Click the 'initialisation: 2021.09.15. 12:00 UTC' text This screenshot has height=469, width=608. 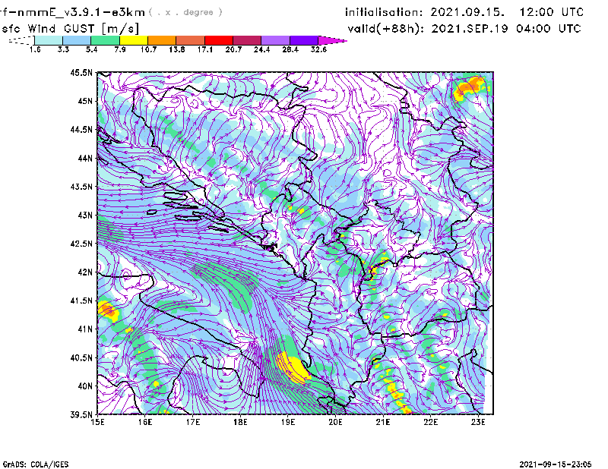click(464, 12)
